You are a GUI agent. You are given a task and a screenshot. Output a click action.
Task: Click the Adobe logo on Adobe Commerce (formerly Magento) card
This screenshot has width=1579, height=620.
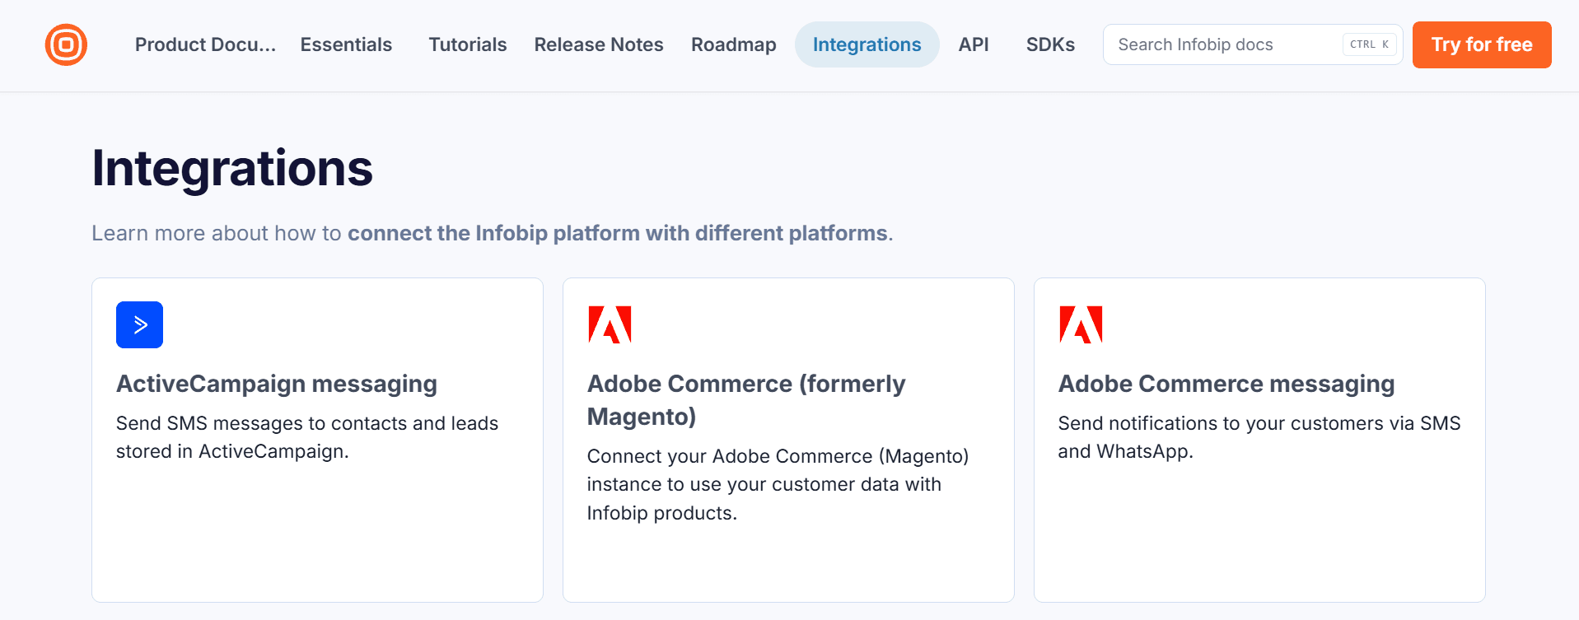610,324
